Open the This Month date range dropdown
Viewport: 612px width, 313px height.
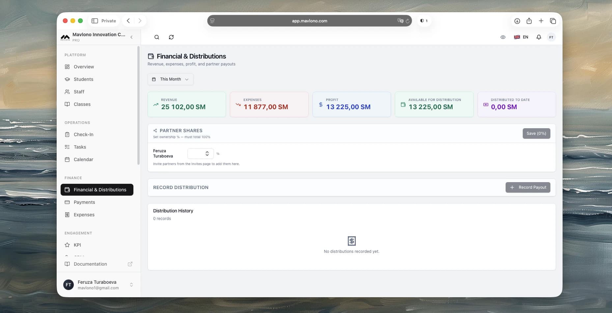coord(170,79)
